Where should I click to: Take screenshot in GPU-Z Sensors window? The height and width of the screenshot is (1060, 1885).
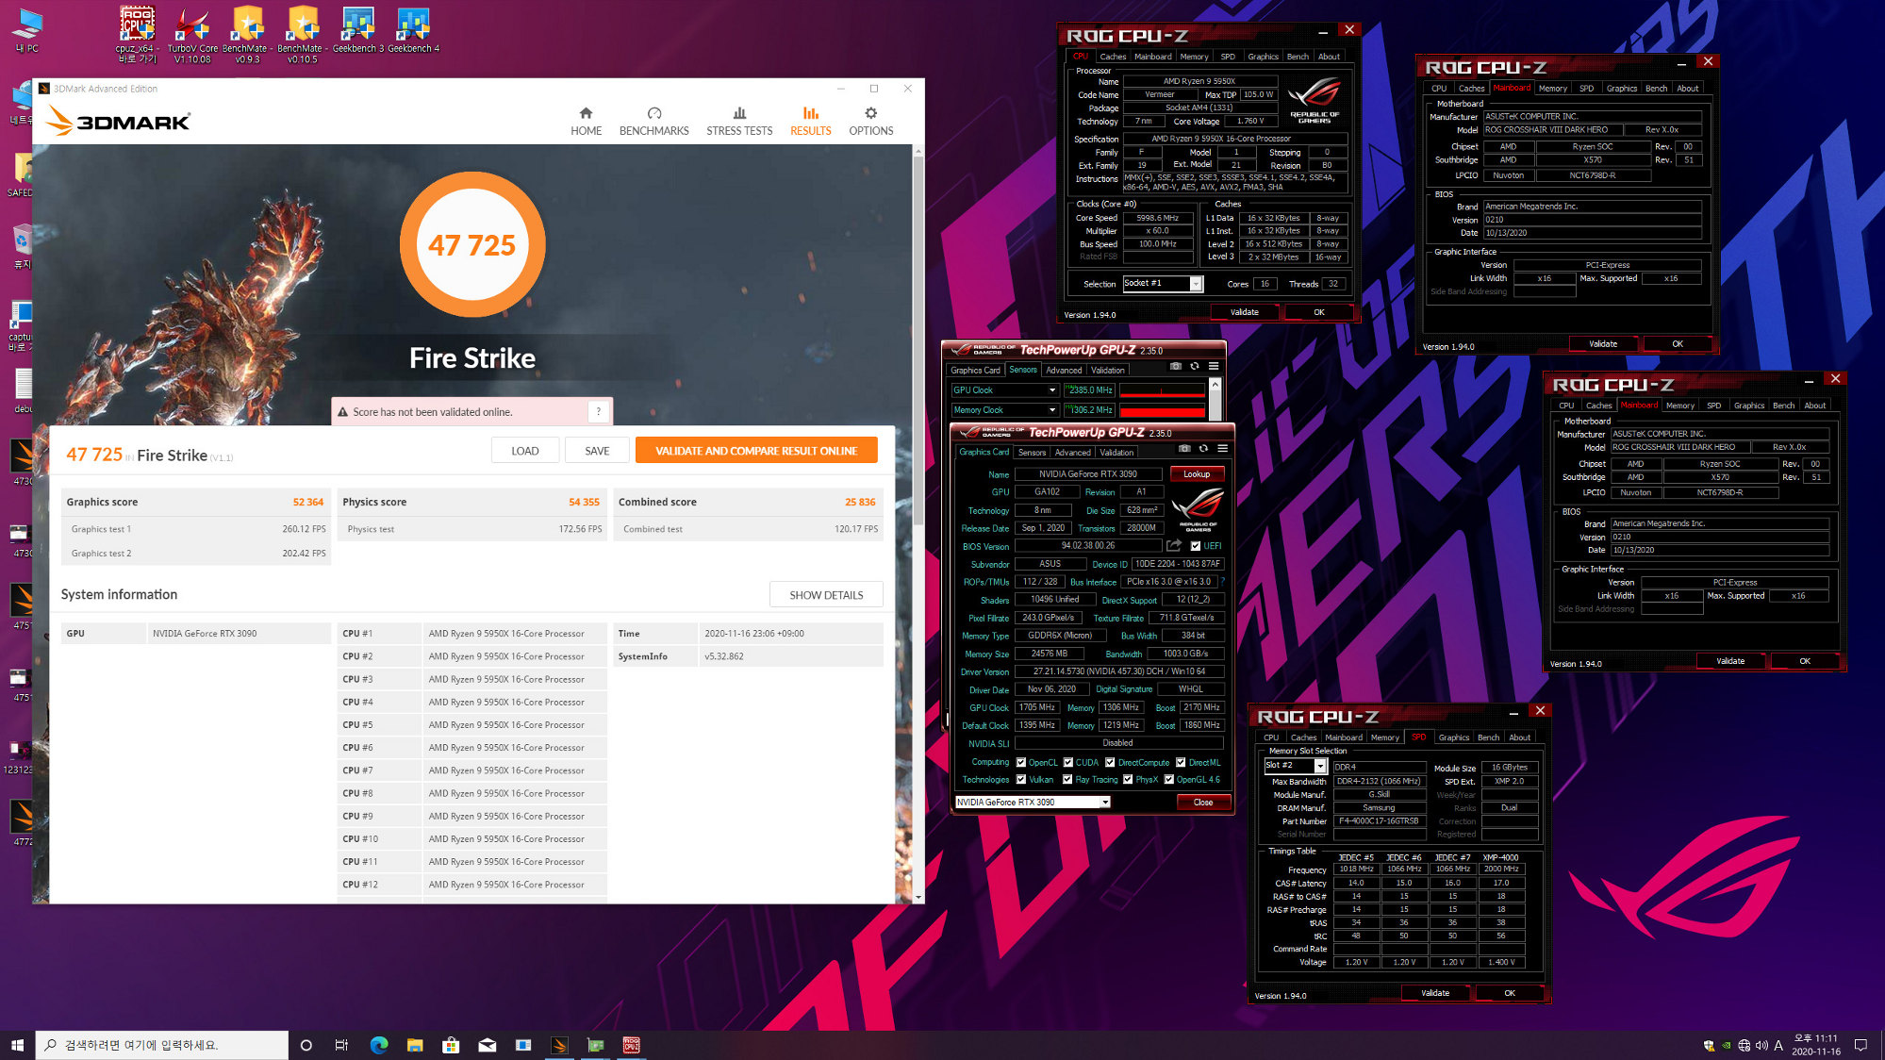tap(1176, 366)
